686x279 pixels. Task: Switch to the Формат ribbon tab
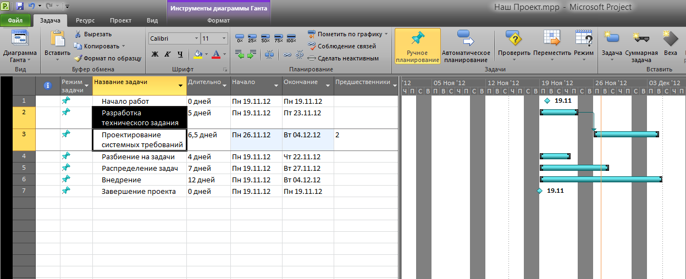tap(219, 20)
